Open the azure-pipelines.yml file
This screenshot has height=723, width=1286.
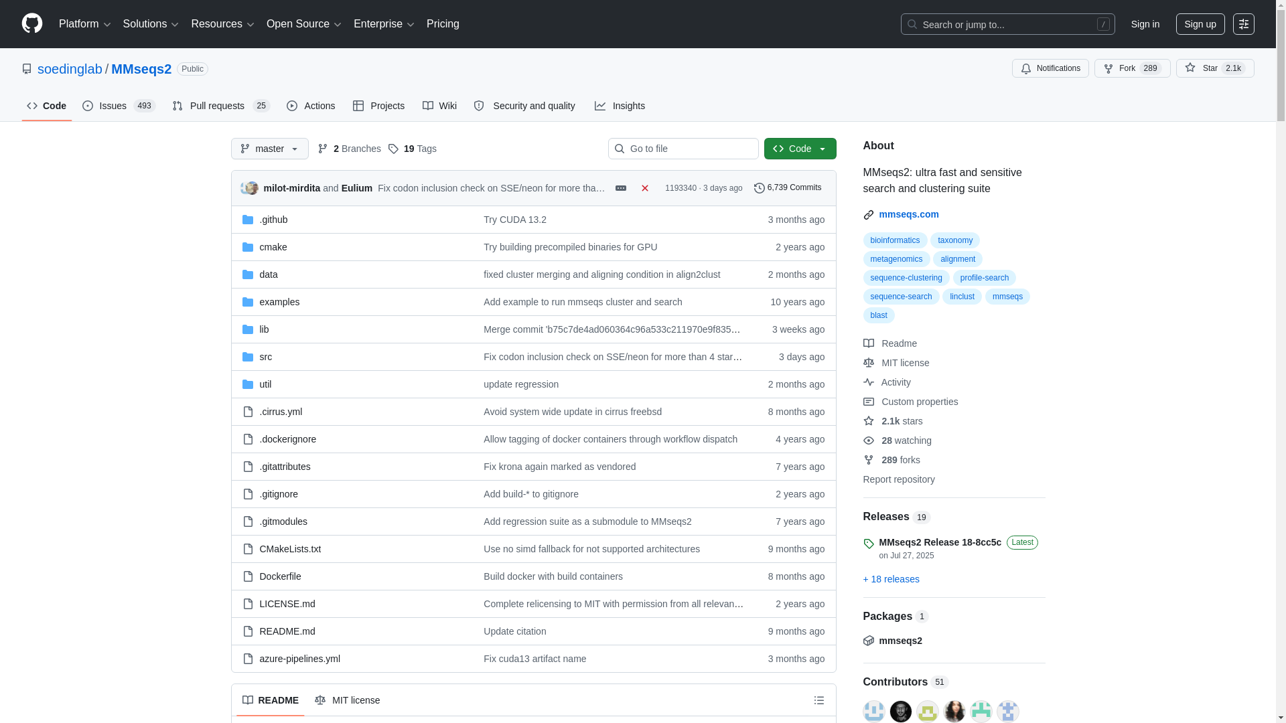point(299,659)
